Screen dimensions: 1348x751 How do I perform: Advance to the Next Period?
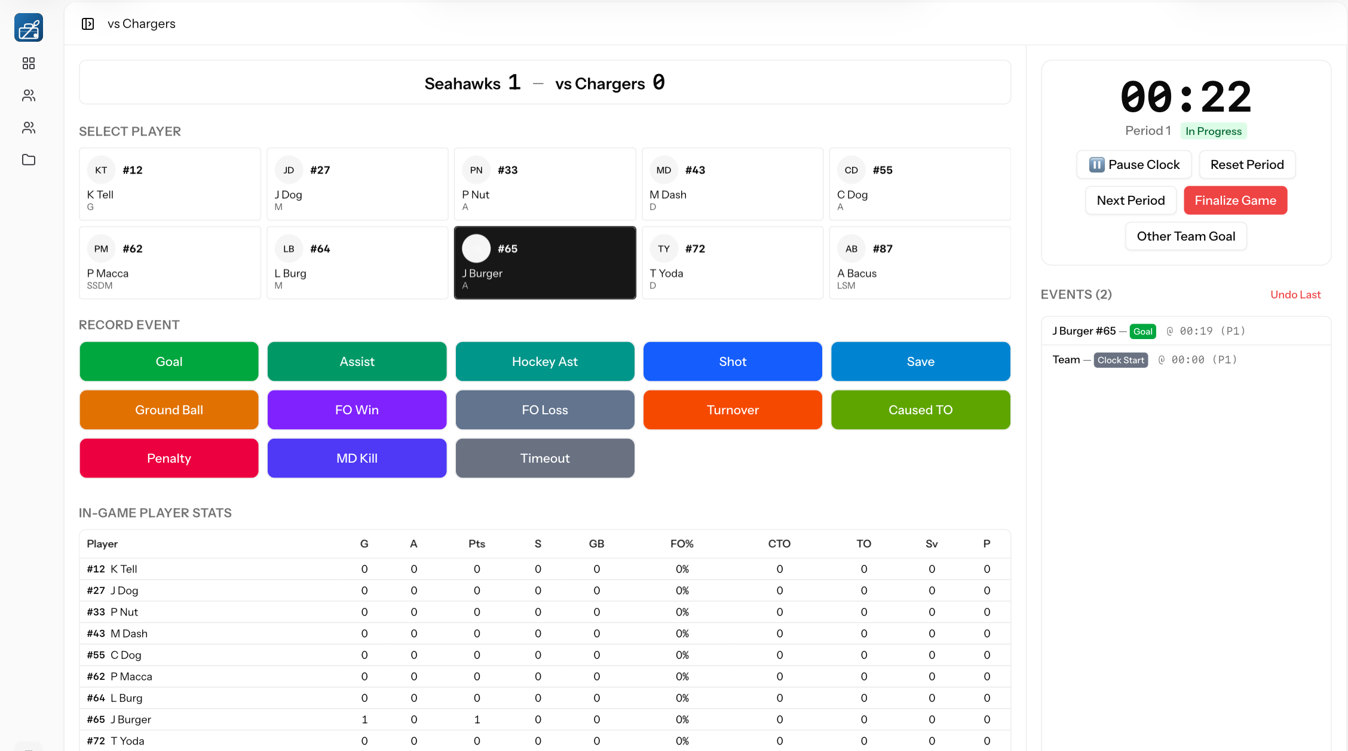coord(1130,200)
